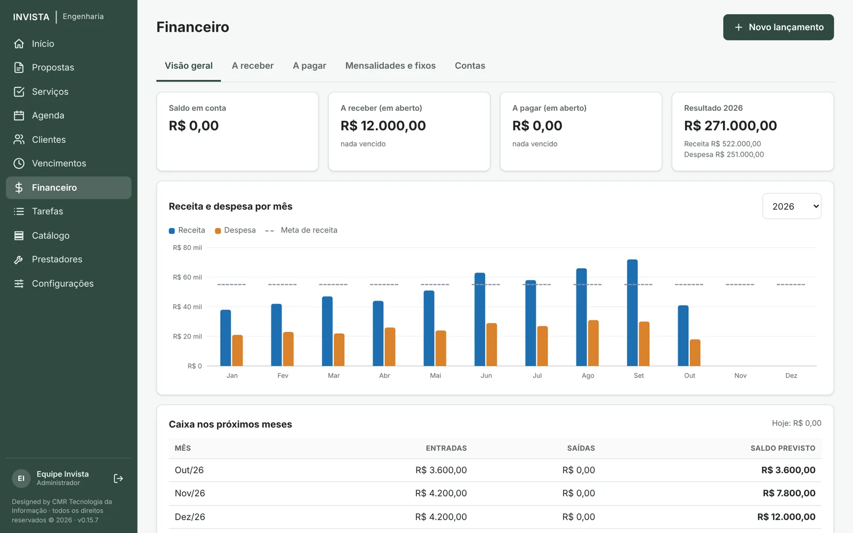Open the 2026 year dropdown

click(792, 206)
